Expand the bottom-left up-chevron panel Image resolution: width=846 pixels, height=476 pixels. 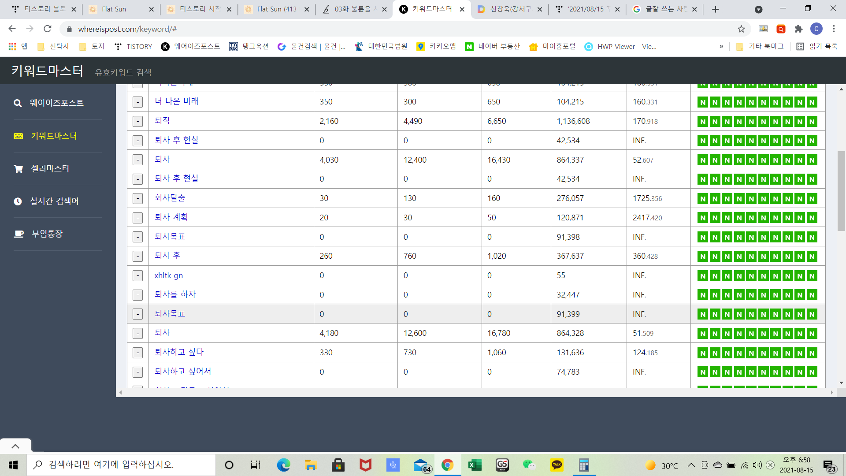[15, 446]
